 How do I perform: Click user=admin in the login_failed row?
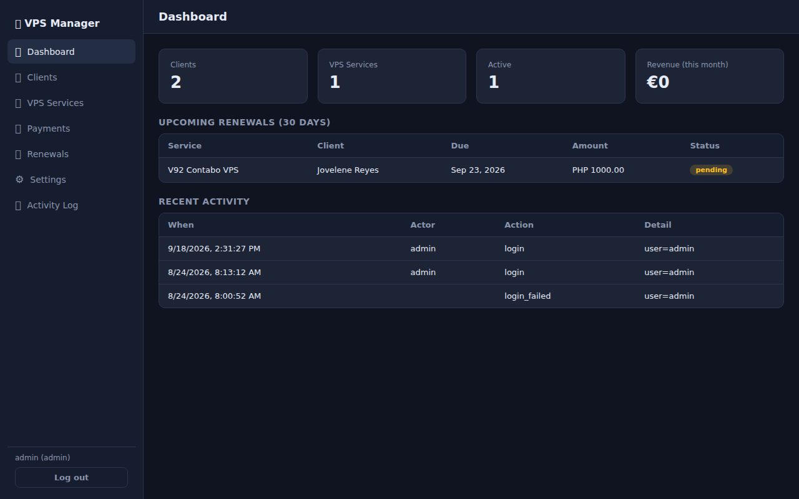(669, 296)
